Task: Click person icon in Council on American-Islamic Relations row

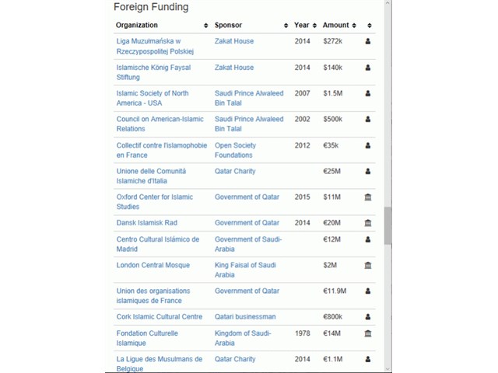Action: point(368,119)
